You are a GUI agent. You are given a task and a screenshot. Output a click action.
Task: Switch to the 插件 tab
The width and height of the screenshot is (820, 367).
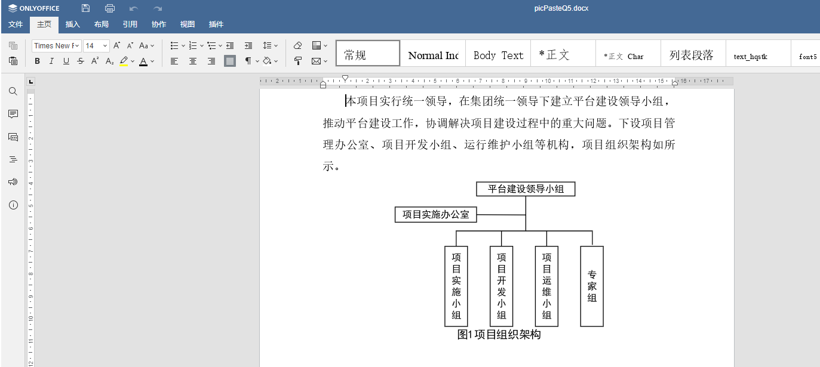pyautogui.click(x=216, y=24)
